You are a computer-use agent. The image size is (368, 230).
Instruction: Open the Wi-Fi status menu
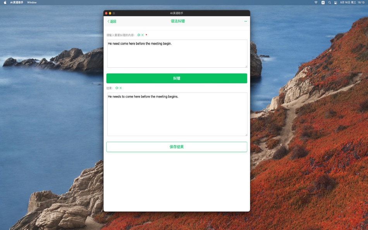coord(316,2)
